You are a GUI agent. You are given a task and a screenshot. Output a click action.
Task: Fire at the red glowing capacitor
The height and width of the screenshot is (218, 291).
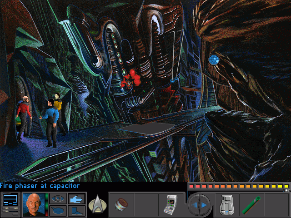[x=130, y=78]
